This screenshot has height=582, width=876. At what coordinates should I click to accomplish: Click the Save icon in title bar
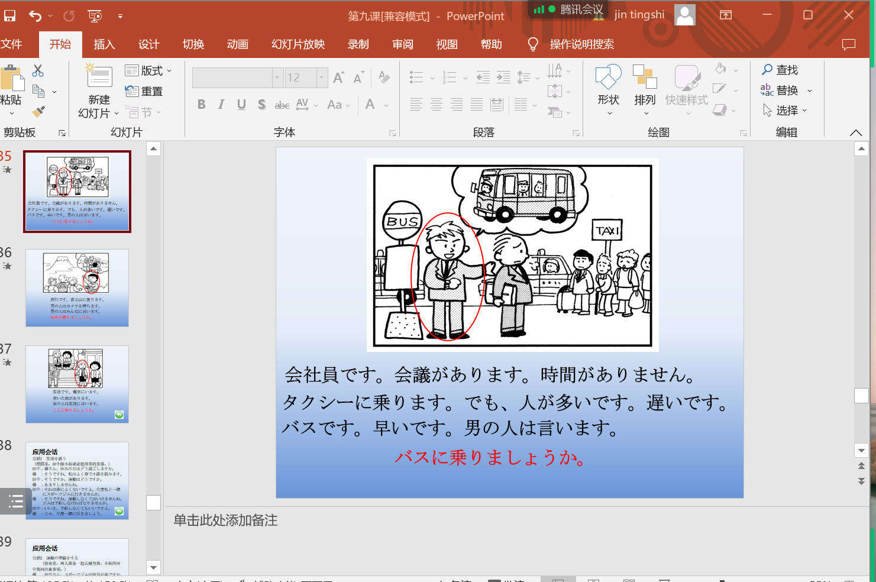click(9, 16)
